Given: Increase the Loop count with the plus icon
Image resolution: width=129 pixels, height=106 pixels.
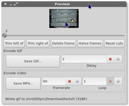Looking at the screenshot, I should click(x=118, y=81).
